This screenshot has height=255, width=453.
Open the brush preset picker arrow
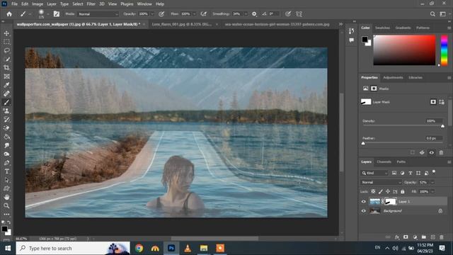pyautogui.click(x=48, y=14)
